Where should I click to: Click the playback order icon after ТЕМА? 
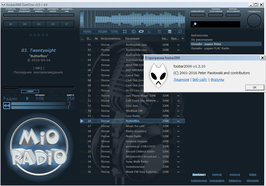pos(125,32)
